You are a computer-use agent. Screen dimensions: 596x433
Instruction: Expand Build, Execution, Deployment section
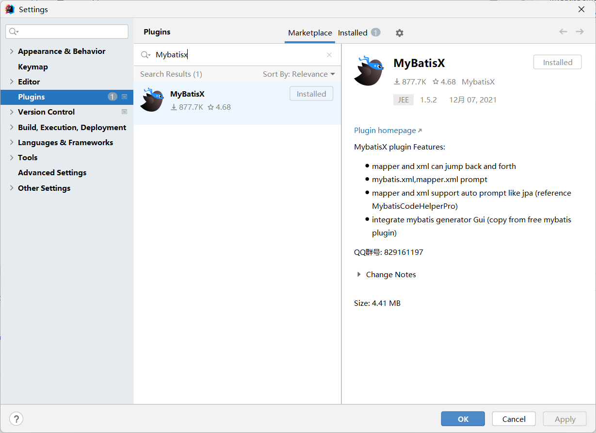(x=12, y=127)
